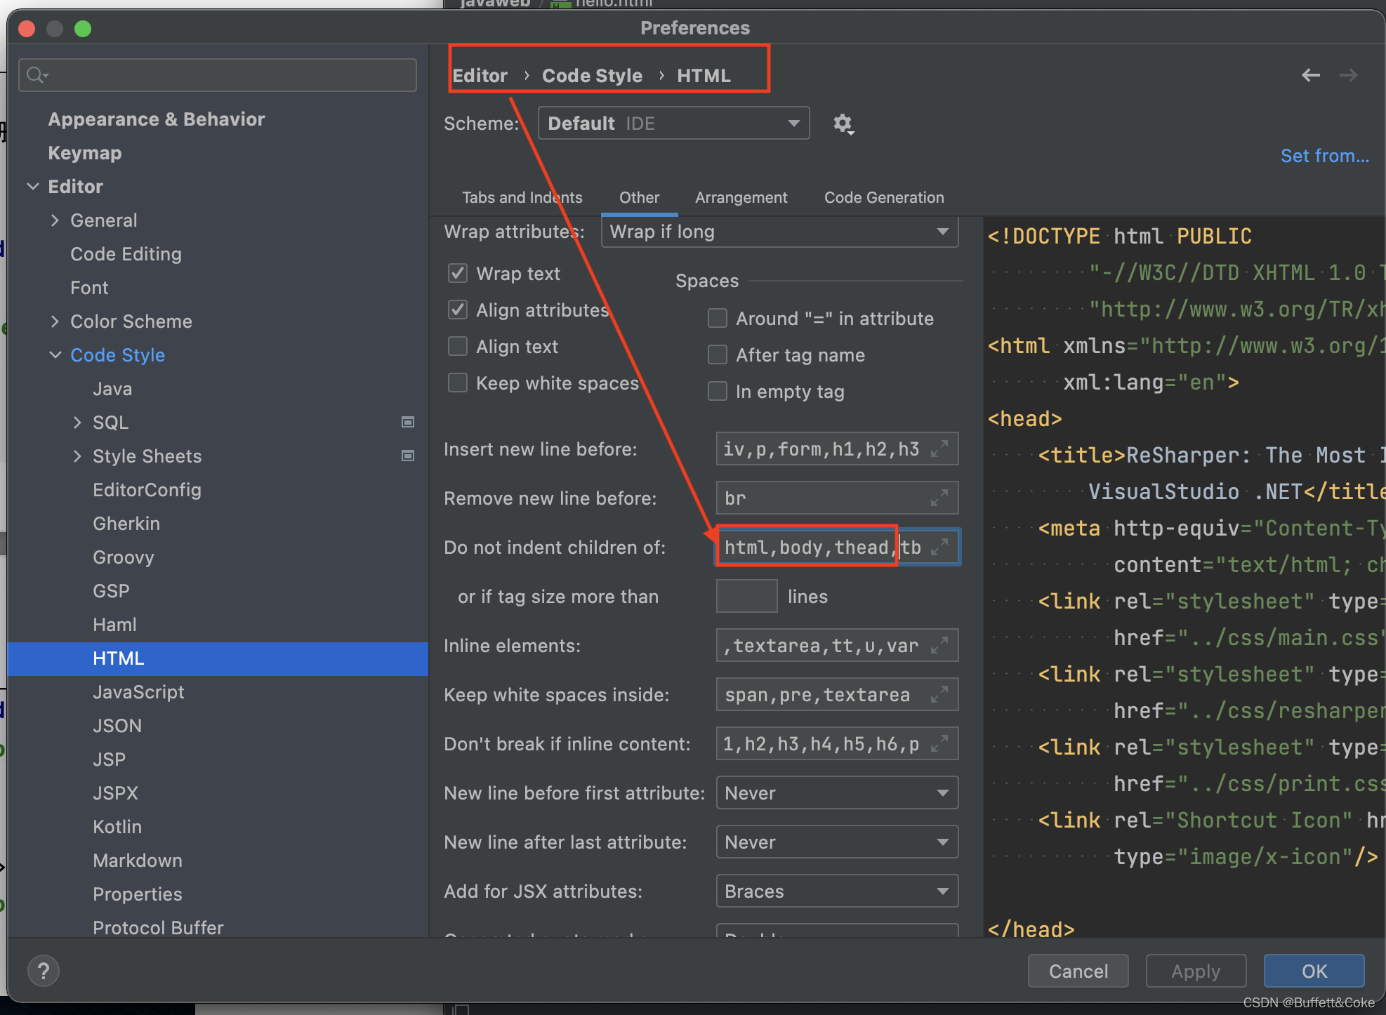Image resolution: width=1386 pixels, height=1015 pixels.
Task: Enable the Align text checkbox
Action: coord(458,346)
